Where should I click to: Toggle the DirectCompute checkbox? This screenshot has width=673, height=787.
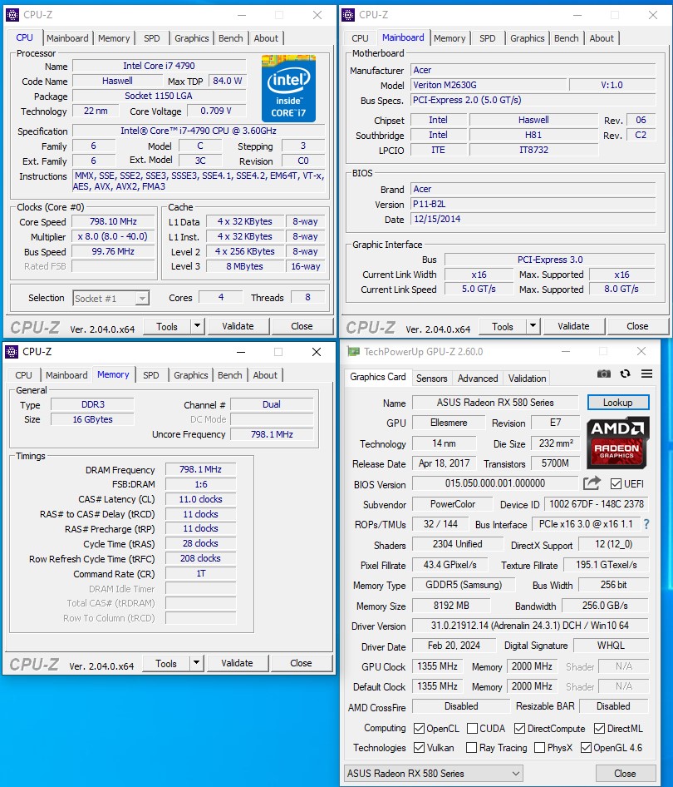coord(519,728)
